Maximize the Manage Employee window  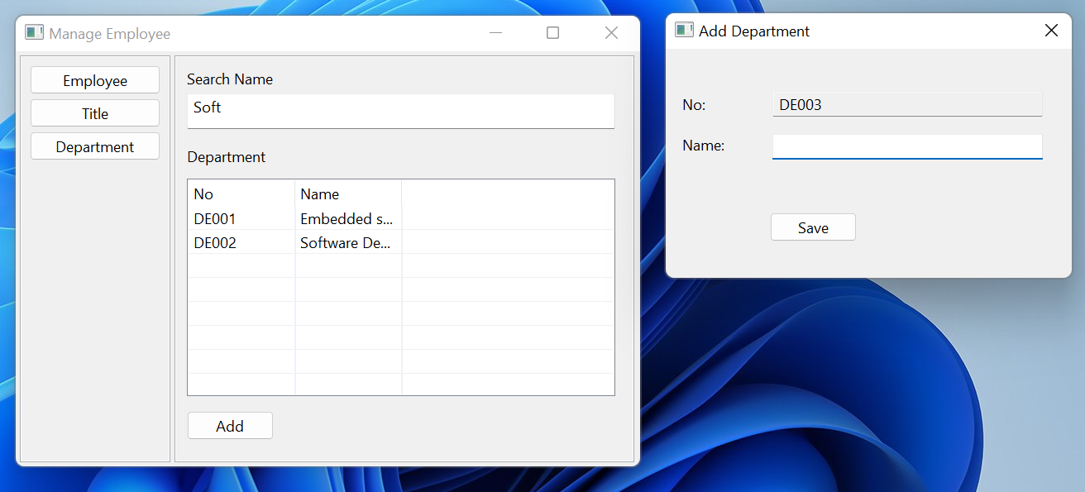(553, 33)
